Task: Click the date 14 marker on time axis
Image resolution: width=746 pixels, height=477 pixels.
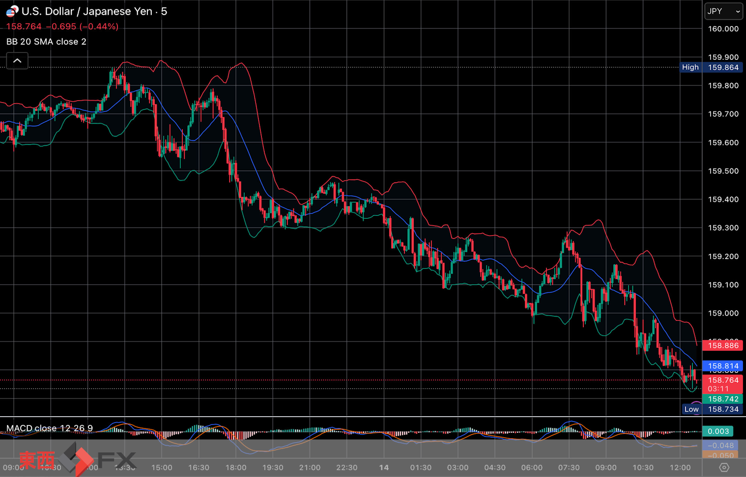Action: pyautogui.click(x=384, y=468)
